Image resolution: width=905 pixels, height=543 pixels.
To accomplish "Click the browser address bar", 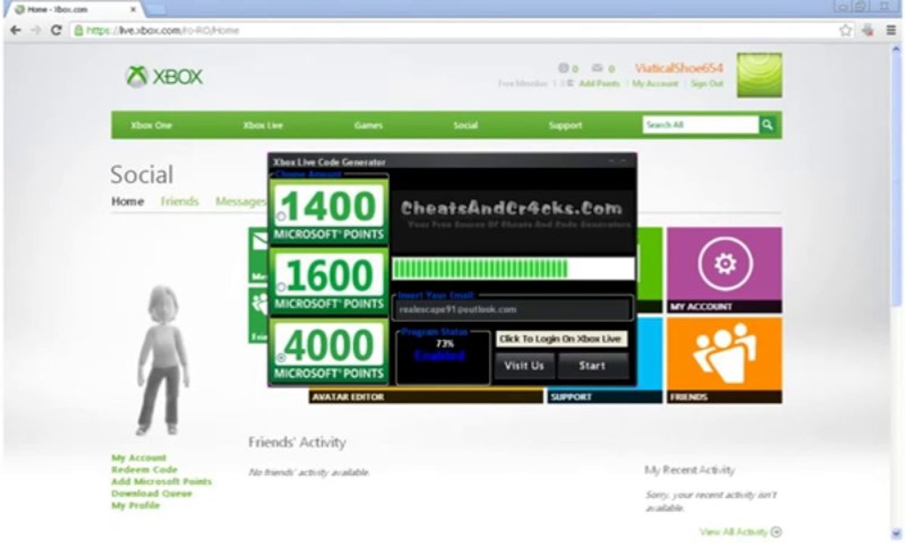I will click(x=452, y=30).
